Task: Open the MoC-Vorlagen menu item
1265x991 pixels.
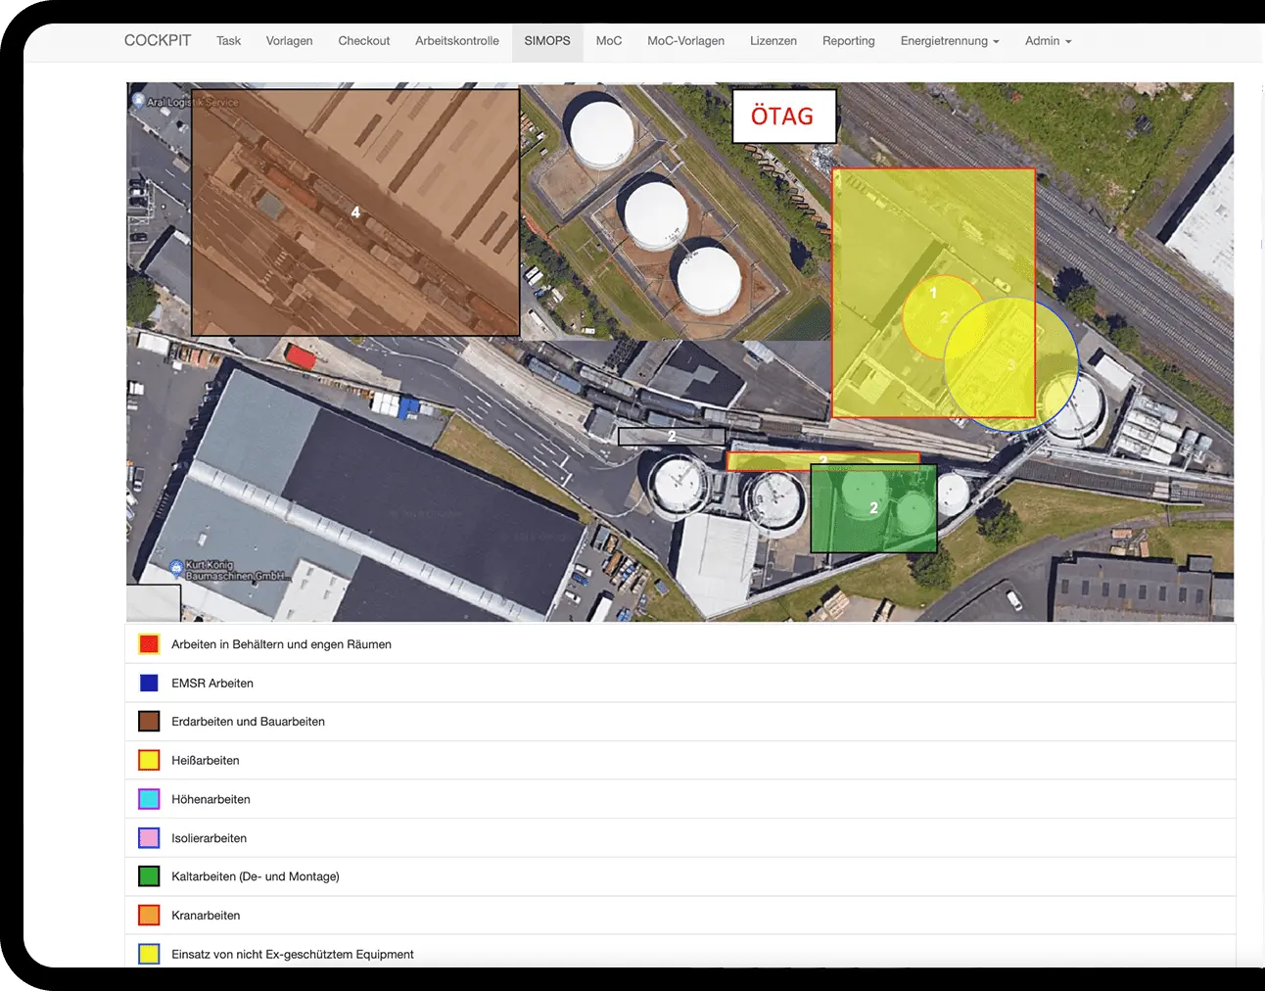Action: coord(685,41)
